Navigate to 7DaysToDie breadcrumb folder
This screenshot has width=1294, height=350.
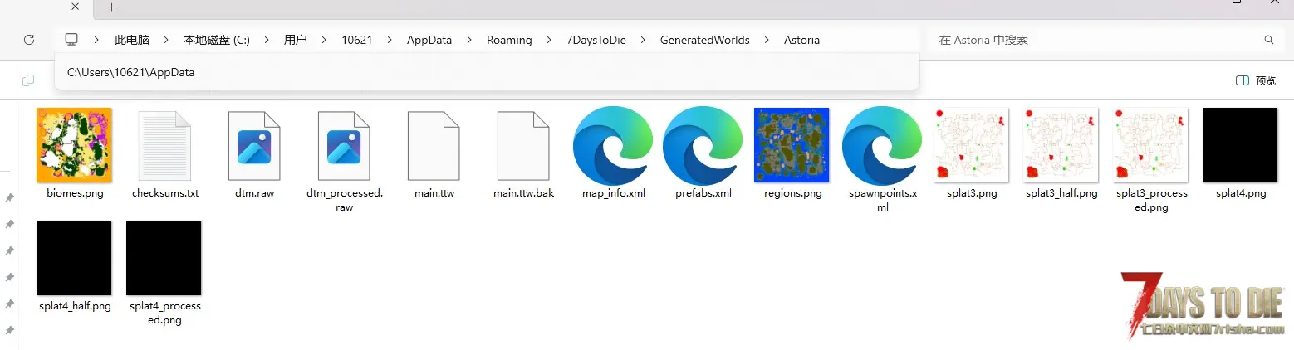tap(596, 40)
